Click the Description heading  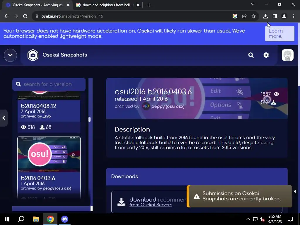coord(132,129)
